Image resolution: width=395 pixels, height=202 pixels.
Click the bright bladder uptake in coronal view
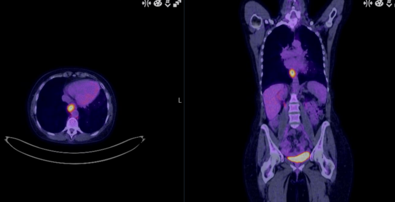pos(298,158)
